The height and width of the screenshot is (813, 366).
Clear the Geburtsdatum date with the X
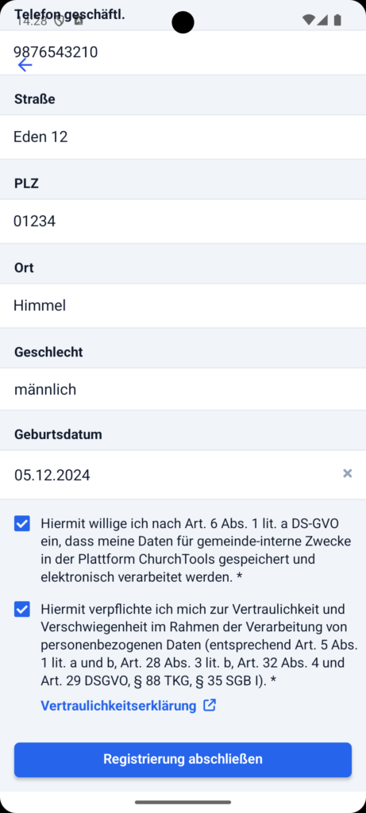[347, 473]
